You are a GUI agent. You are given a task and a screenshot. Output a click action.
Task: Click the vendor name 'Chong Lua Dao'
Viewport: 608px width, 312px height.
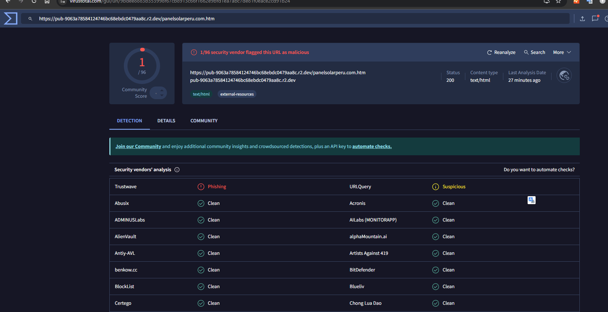click(x=365, y=303)
